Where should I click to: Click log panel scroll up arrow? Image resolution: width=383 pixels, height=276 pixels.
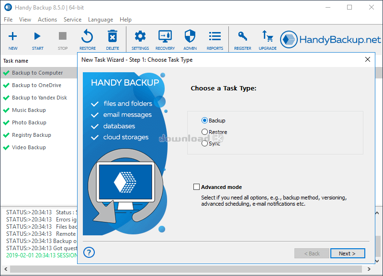click(377, 213)
